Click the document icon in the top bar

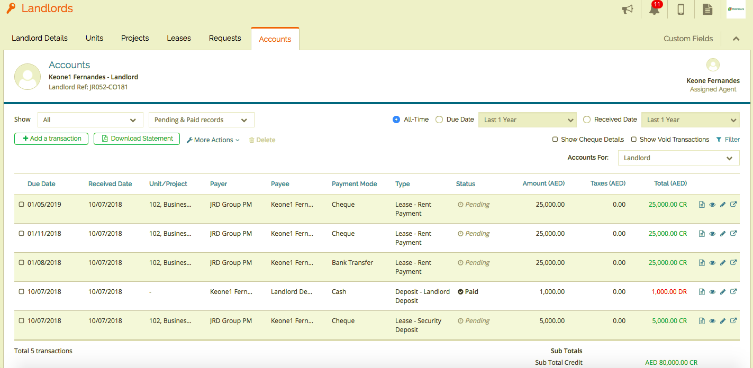click(707, 9)
